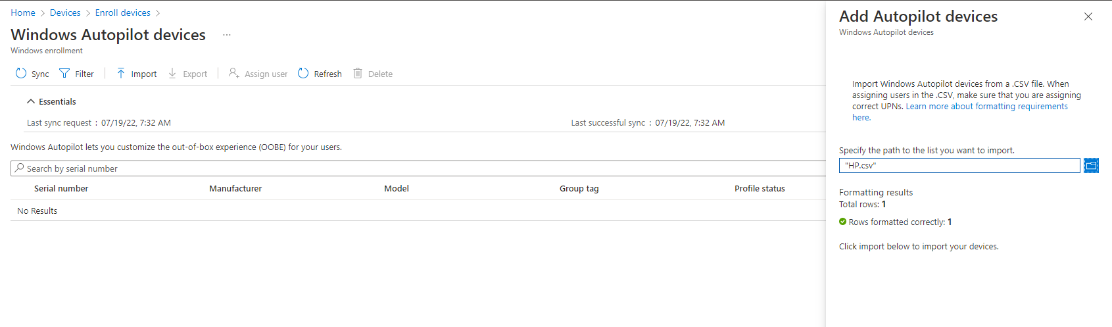The height and width of the screenshot is (327, 1112).
Task: Sort by Group tag column
Action: point(579,188)
